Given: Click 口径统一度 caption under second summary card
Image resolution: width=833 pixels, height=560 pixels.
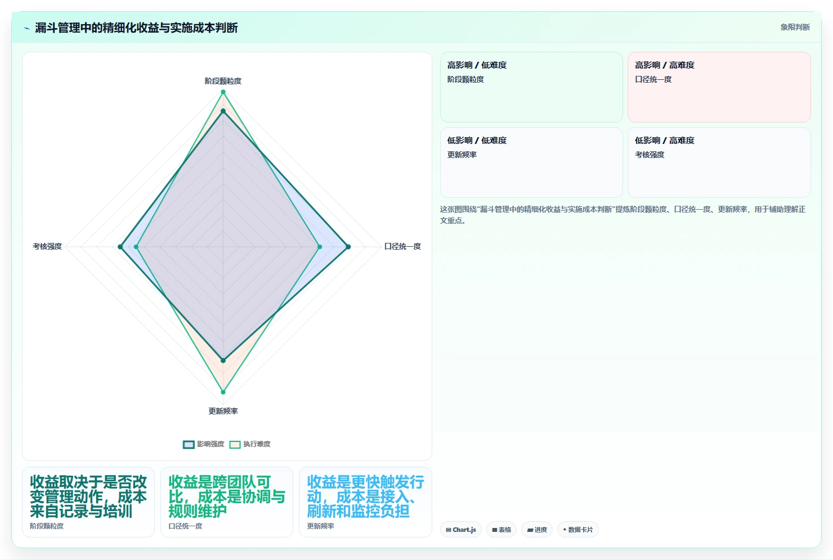Looking at the screenshot, I should coord(185,526).
